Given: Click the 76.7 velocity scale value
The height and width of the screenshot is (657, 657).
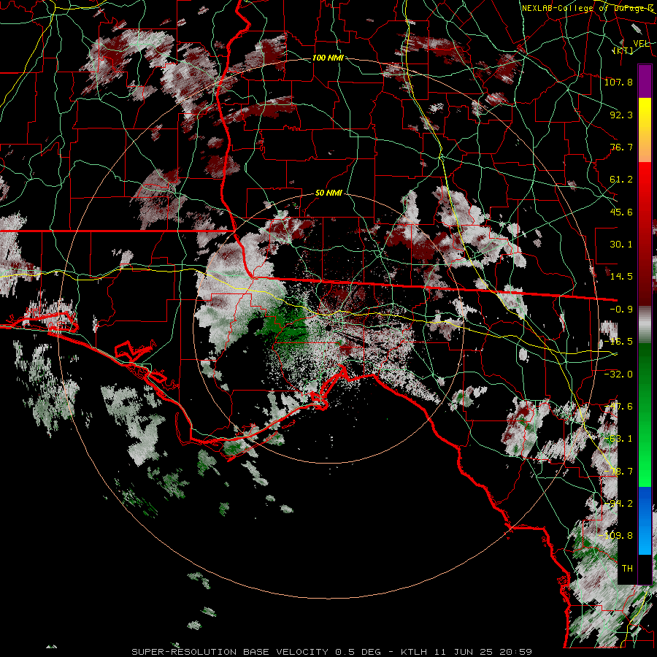Looking at the screenshot, I should point(621,147).
